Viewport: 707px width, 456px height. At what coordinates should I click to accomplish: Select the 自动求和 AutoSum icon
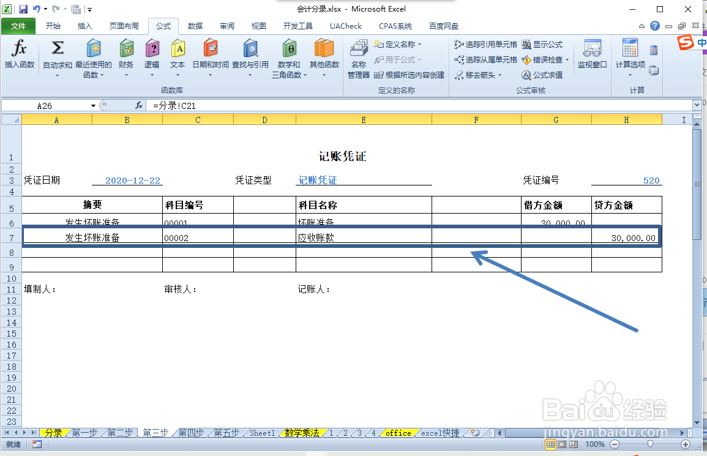56,58
